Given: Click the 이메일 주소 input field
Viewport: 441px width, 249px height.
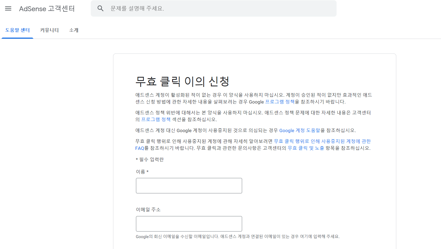Looking at the screenshot, I should click(189, 224).
